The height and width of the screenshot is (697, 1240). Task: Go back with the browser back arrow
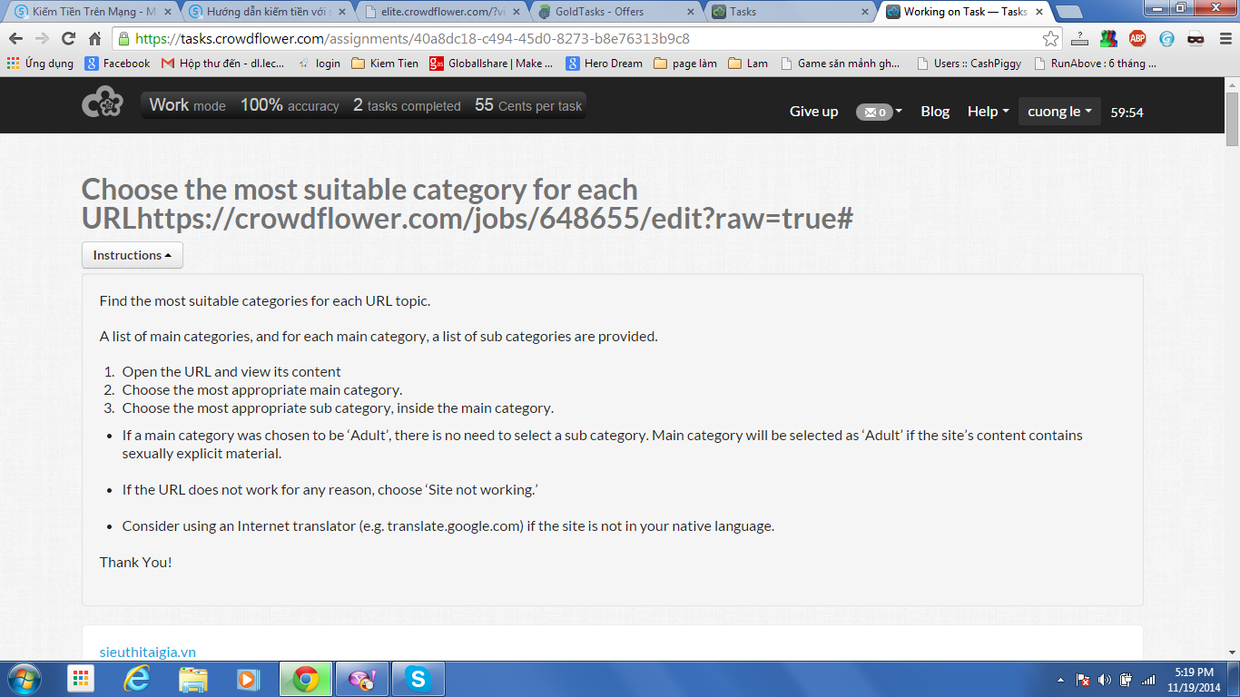(x=16, y=39)
